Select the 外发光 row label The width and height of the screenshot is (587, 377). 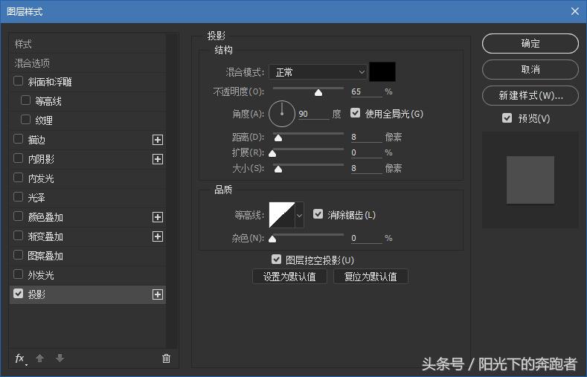41,275
